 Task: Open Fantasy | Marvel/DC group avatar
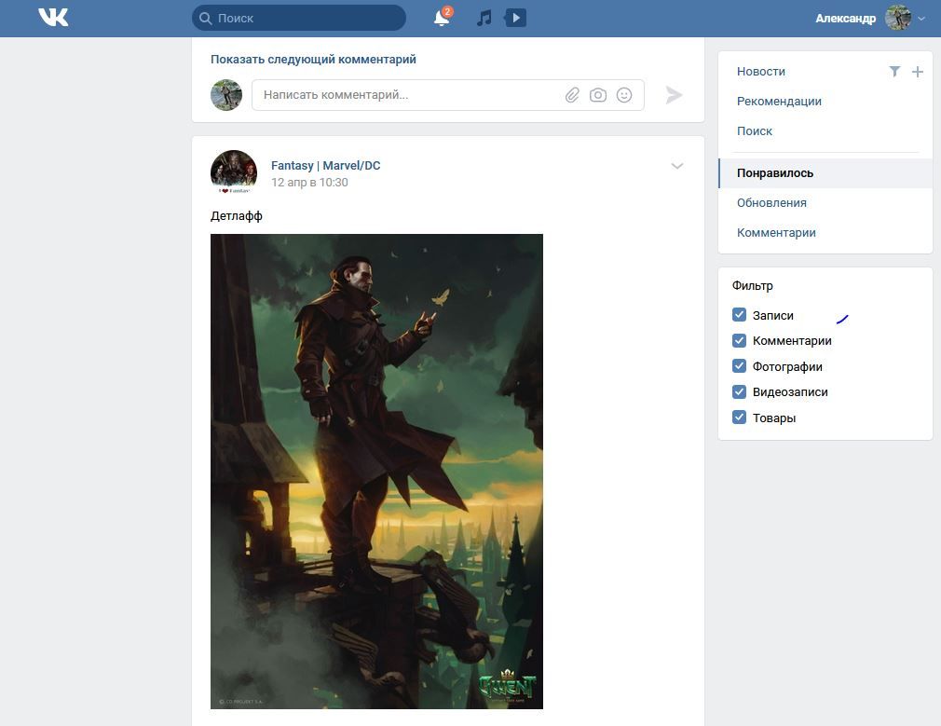[x=234, y=172]
